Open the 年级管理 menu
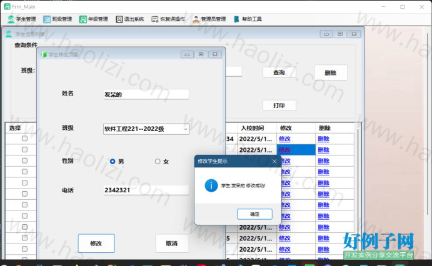The height and width of the screenshot is (266, 432). pyautogui.click(x=94, y=19)
